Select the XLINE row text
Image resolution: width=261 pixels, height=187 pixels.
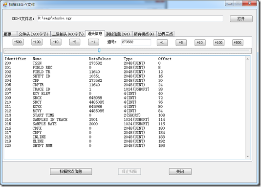click(38, 141)
